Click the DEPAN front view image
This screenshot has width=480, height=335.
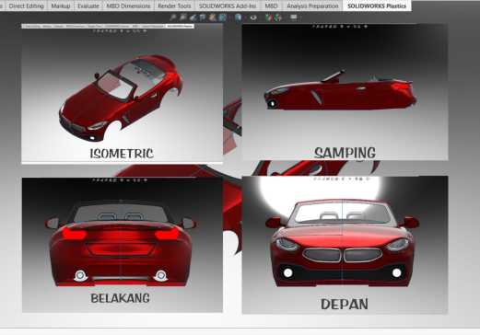[x=345, y=245]
